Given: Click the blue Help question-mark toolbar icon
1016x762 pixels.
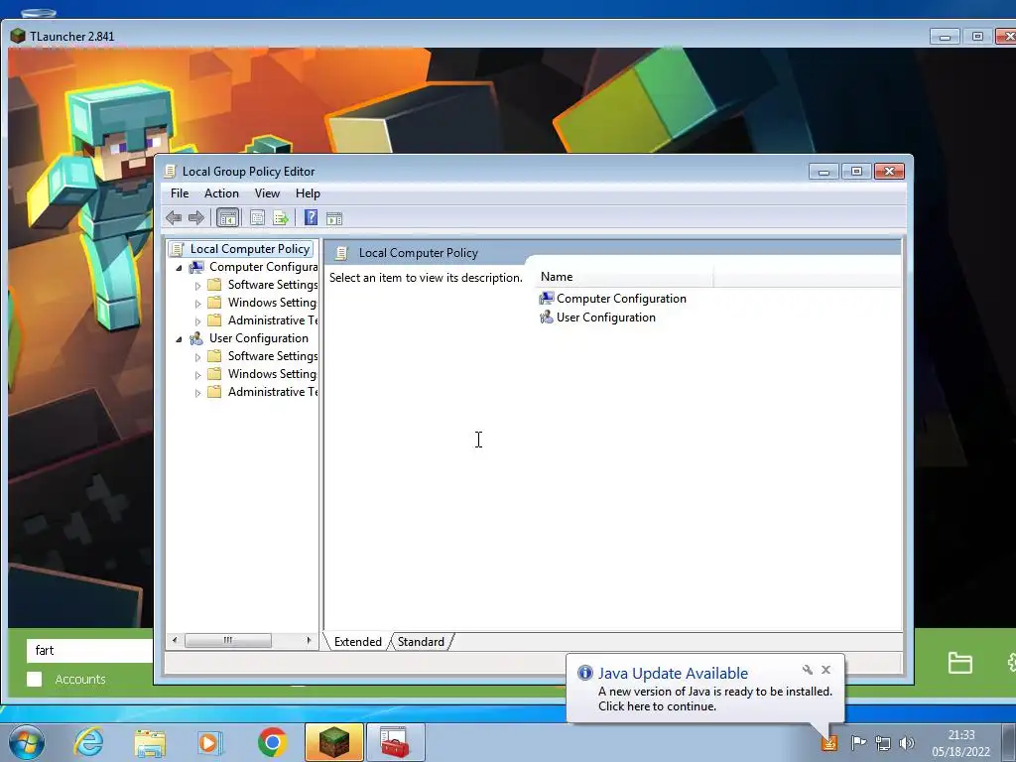Looking at the screenshot, I should tap(311, 217).
